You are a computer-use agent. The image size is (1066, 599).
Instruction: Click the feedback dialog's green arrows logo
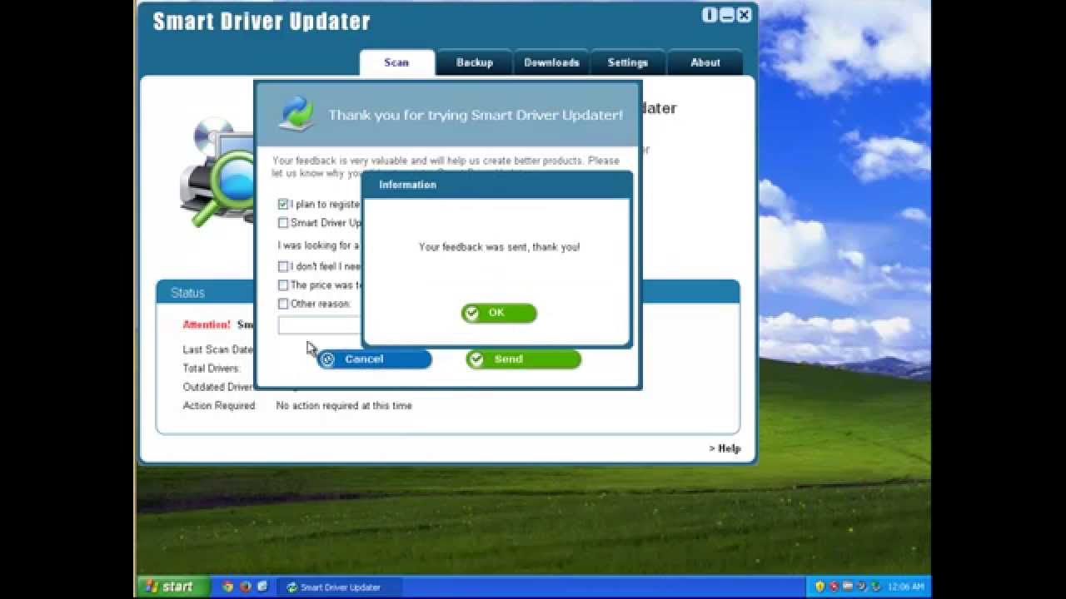296,114
